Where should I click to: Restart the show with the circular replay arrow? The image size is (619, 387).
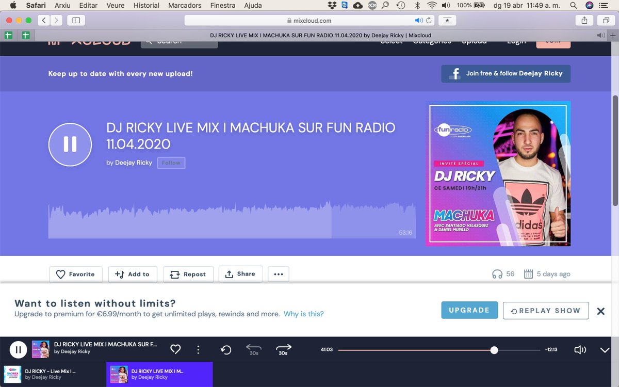point(226,350)
